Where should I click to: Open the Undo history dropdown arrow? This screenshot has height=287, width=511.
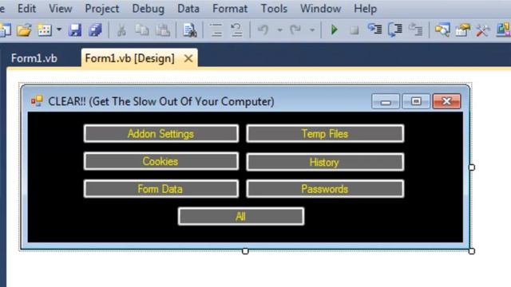pyautogui.click(x=280, y=30)
